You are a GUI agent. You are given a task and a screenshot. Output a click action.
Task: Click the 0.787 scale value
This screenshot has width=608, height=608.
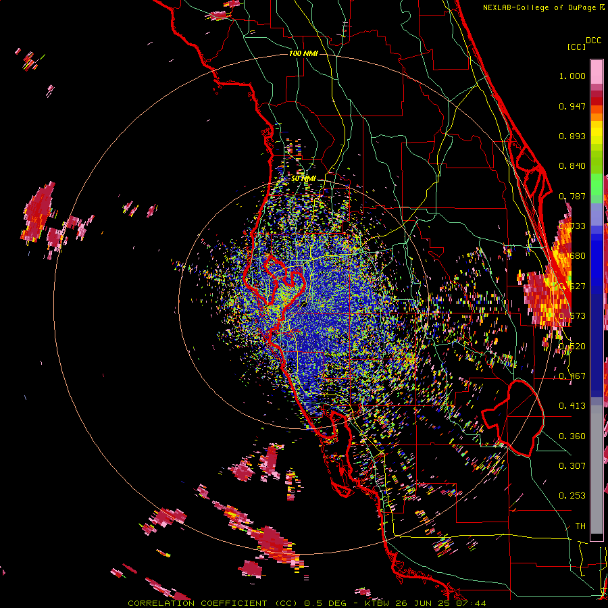tap(572, 196)
